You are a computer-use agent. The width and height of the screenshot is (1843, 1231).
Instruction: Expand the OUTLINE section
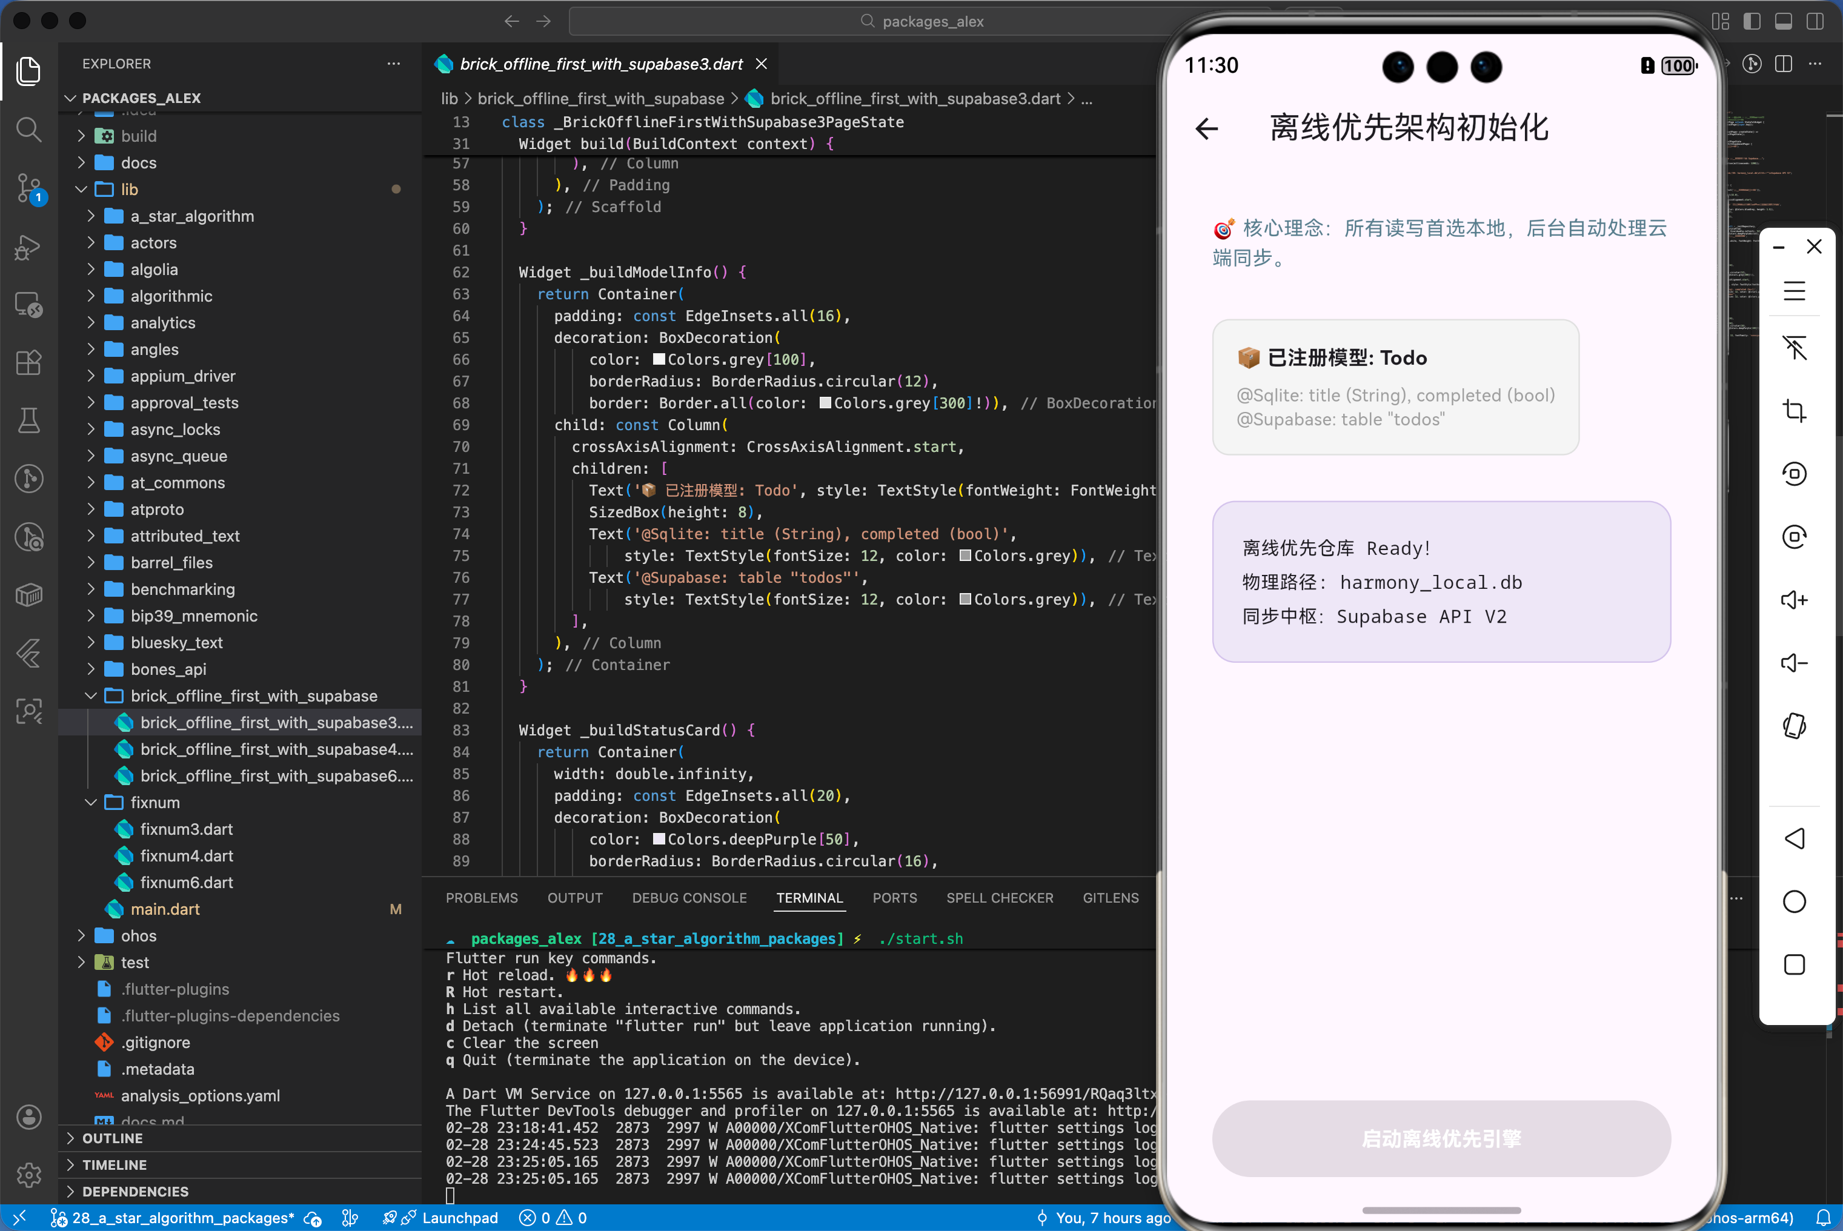pyautogui.click(x=113, y=1138)
